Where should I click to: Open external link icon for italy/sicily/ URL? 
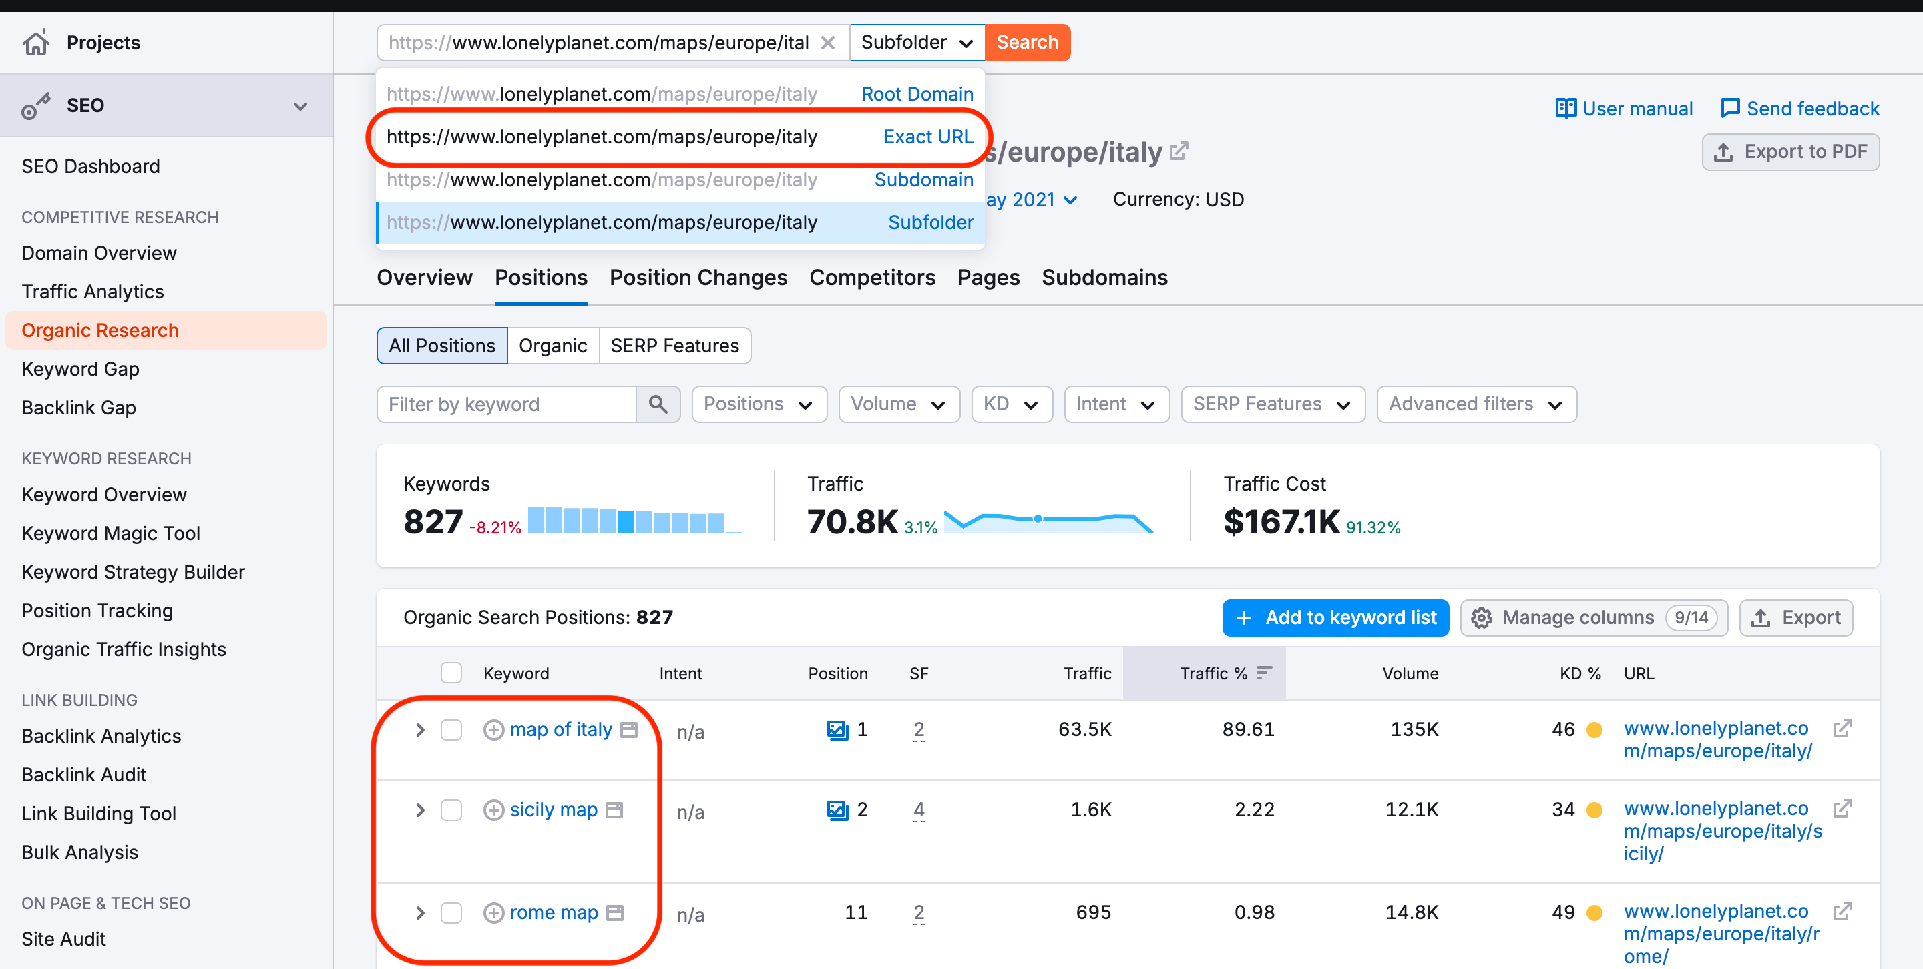[x=1842, y=809]
